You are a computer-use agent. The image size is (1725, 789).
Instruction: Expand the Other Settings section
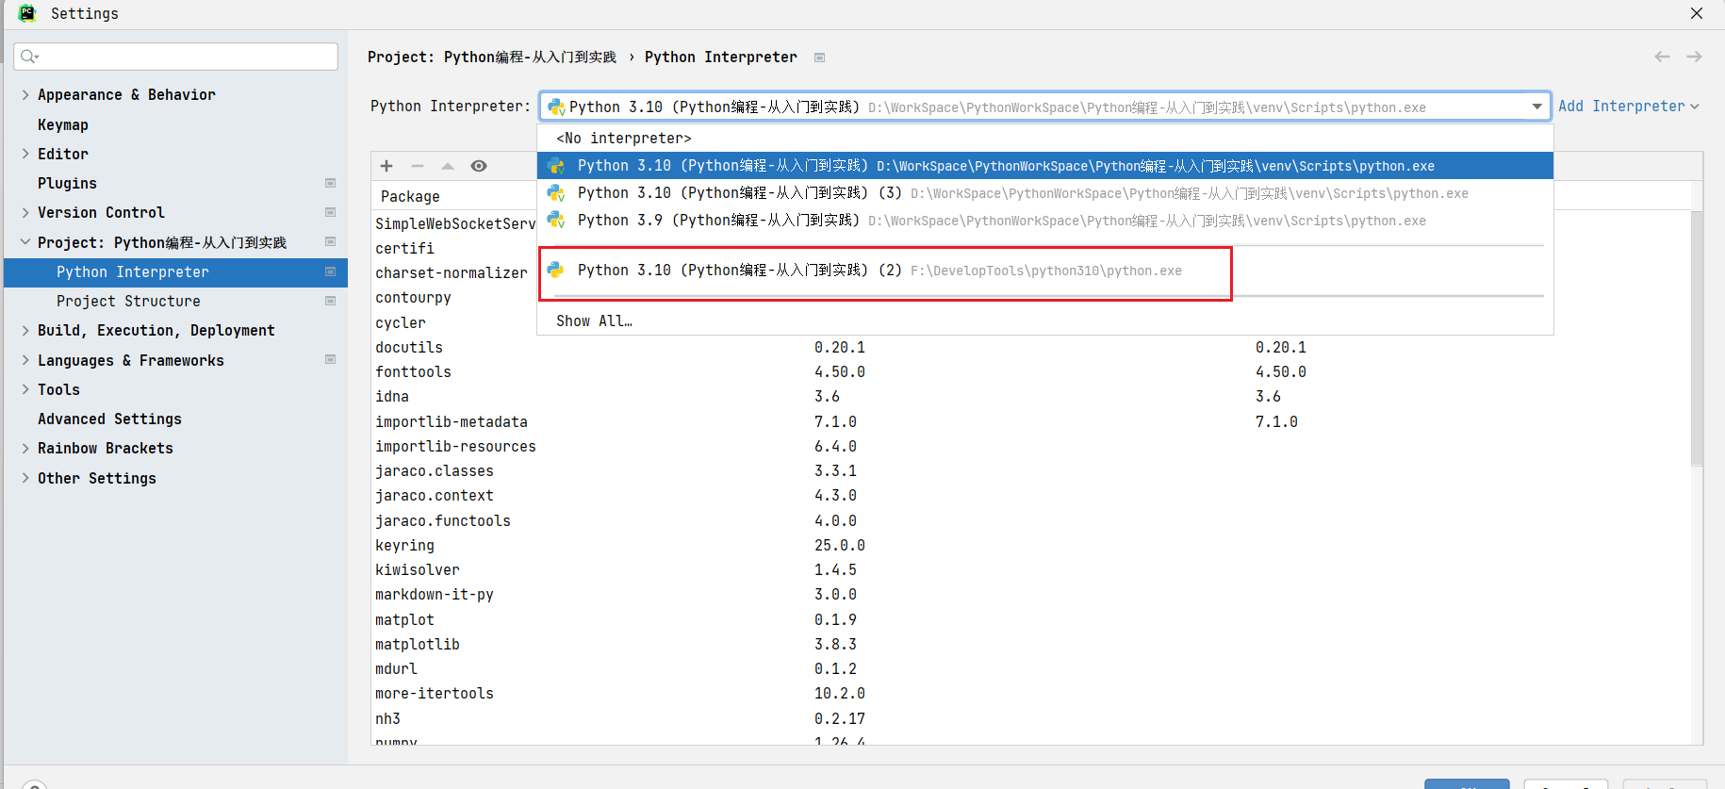click(x=25, y=478)
